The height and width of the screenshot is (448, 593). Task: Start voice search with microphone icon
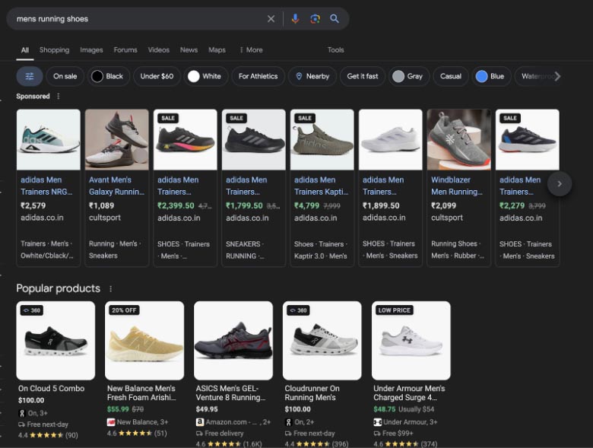coord(296,18)
